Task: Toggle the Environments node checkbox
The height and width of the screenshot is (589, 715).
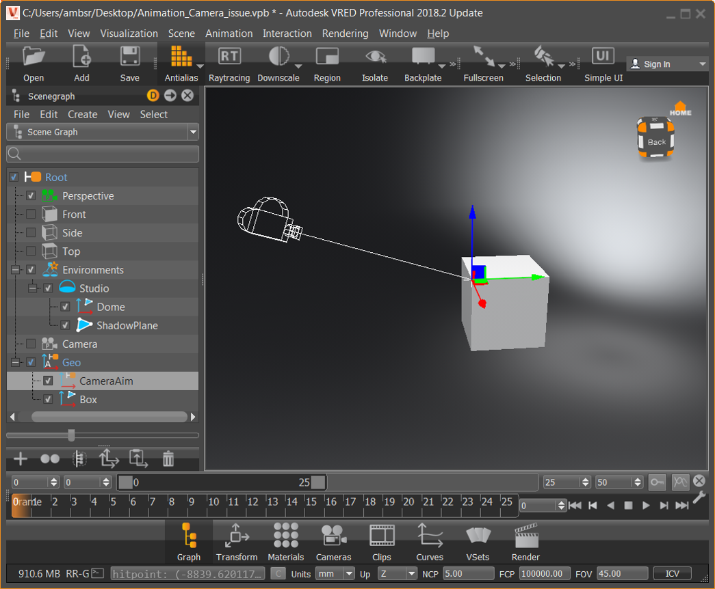Action: pyautogui.click(x=31, y=270)
